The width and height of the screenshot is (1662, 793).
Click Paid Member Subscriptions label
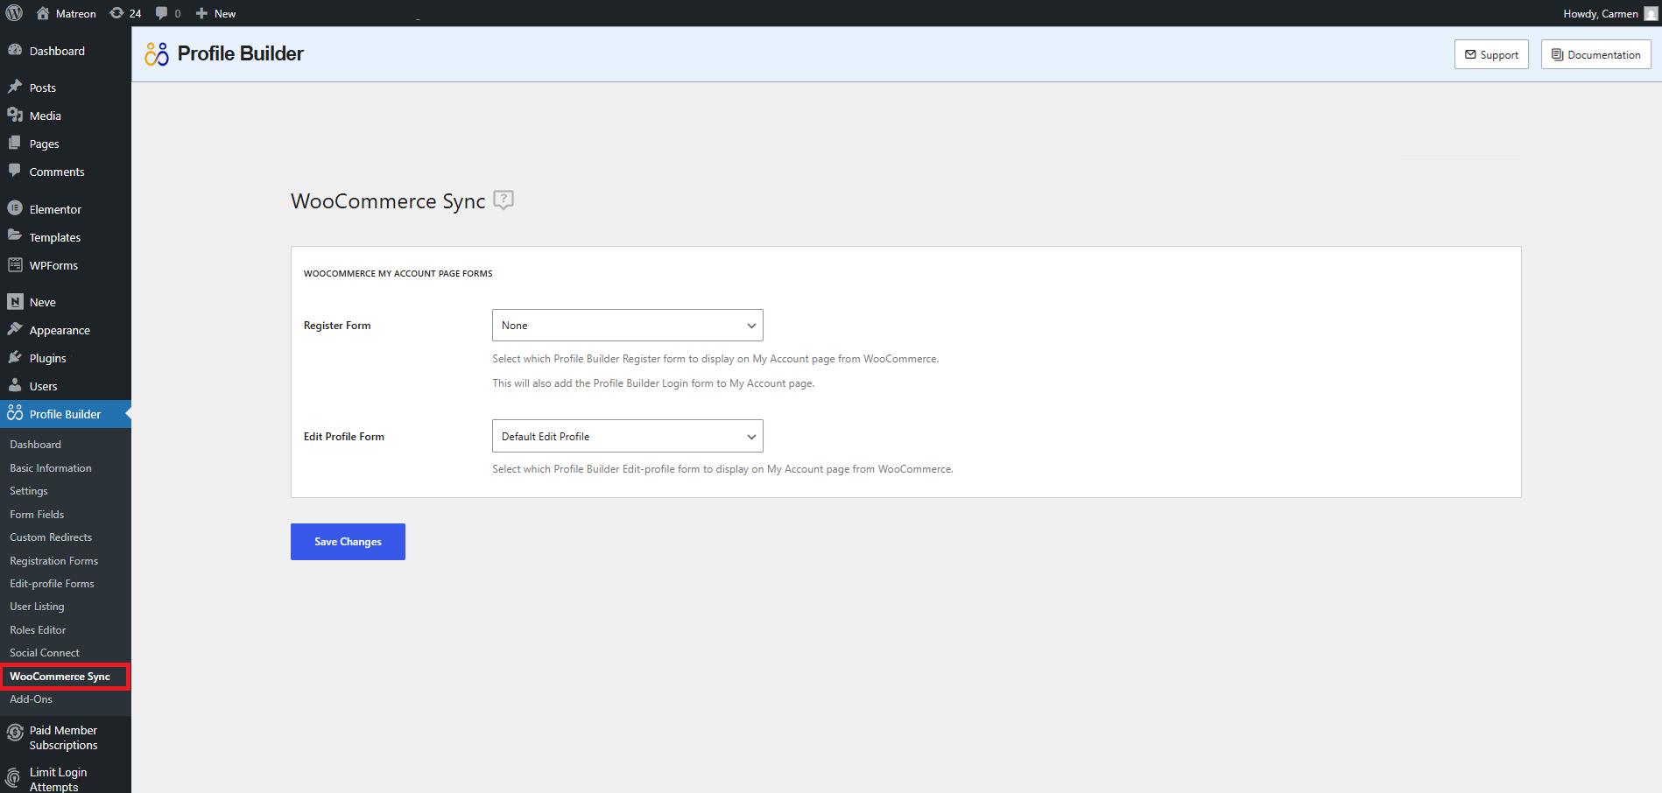point(63,738)
